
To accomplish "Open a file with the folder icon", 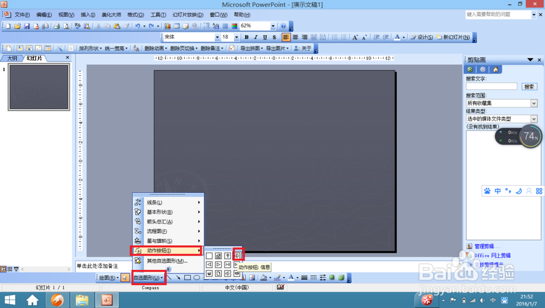I will point(17,26).
